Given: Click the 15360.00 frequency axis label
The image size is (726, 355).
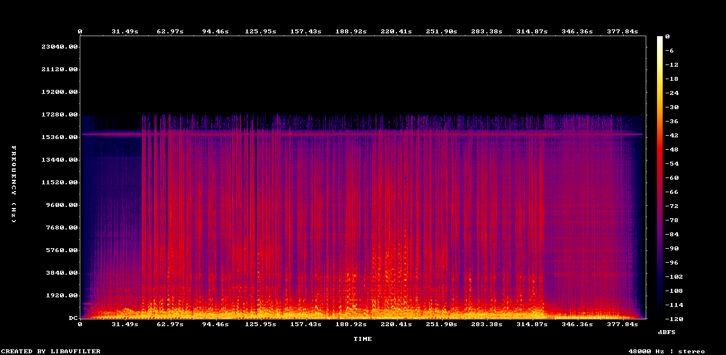Looking at the screenshot, I should tap(59, 137).
